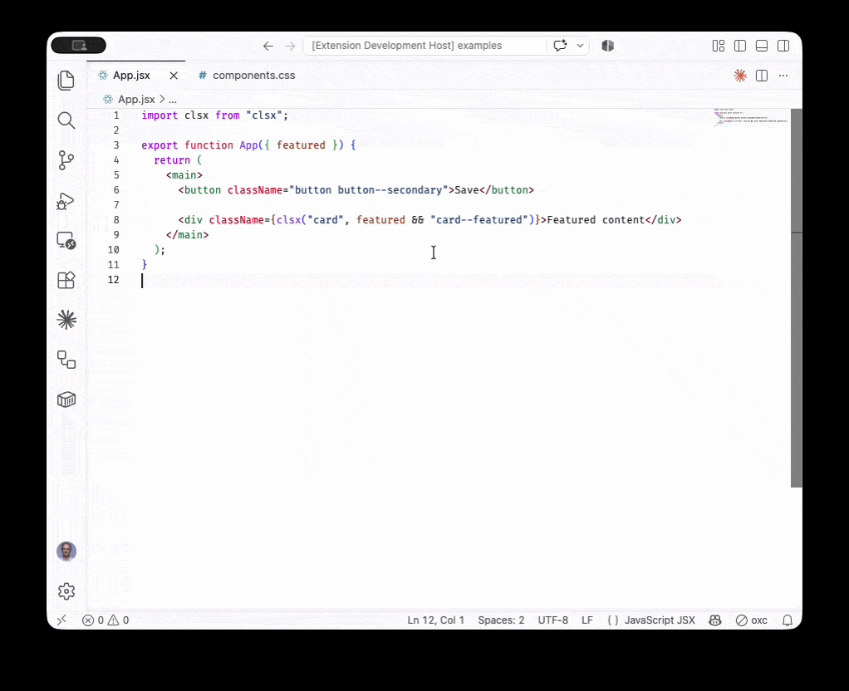
Task: Open Copilot status icon
Action: click(715, 620)
